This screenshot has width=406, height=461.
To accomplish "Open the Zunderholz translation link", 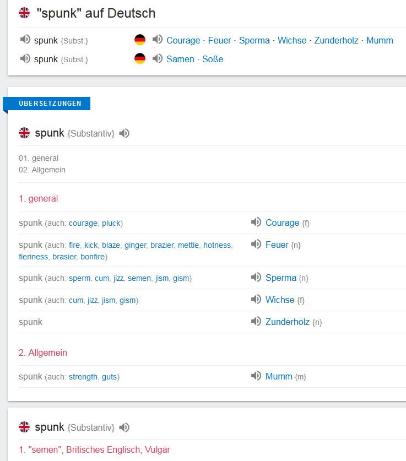I will (x=288, y=322).
